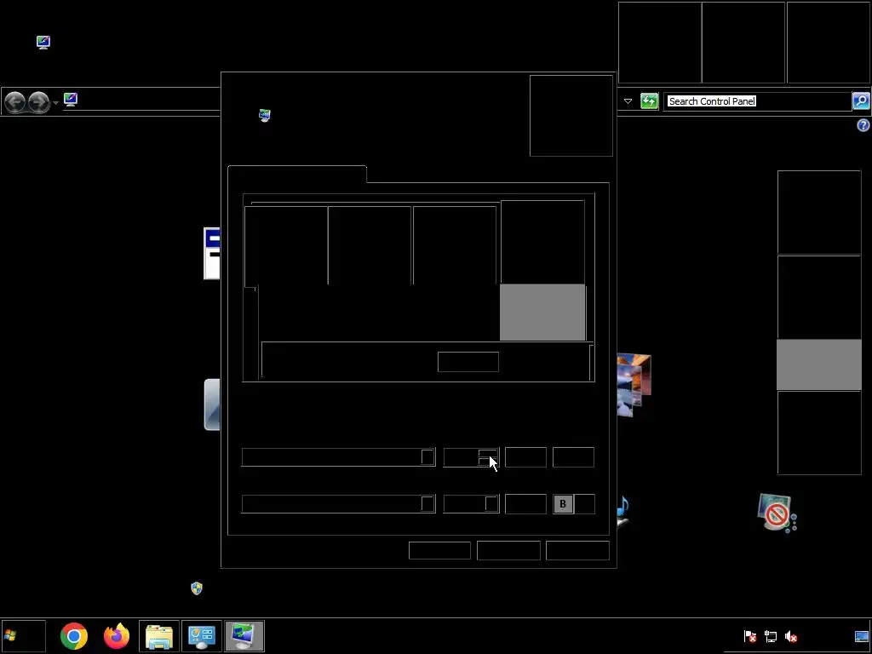The height and width of the screenshot is (654, 872).
Task: Open the Screen Saver icon with red sign
Action: (x=777, y=513)
